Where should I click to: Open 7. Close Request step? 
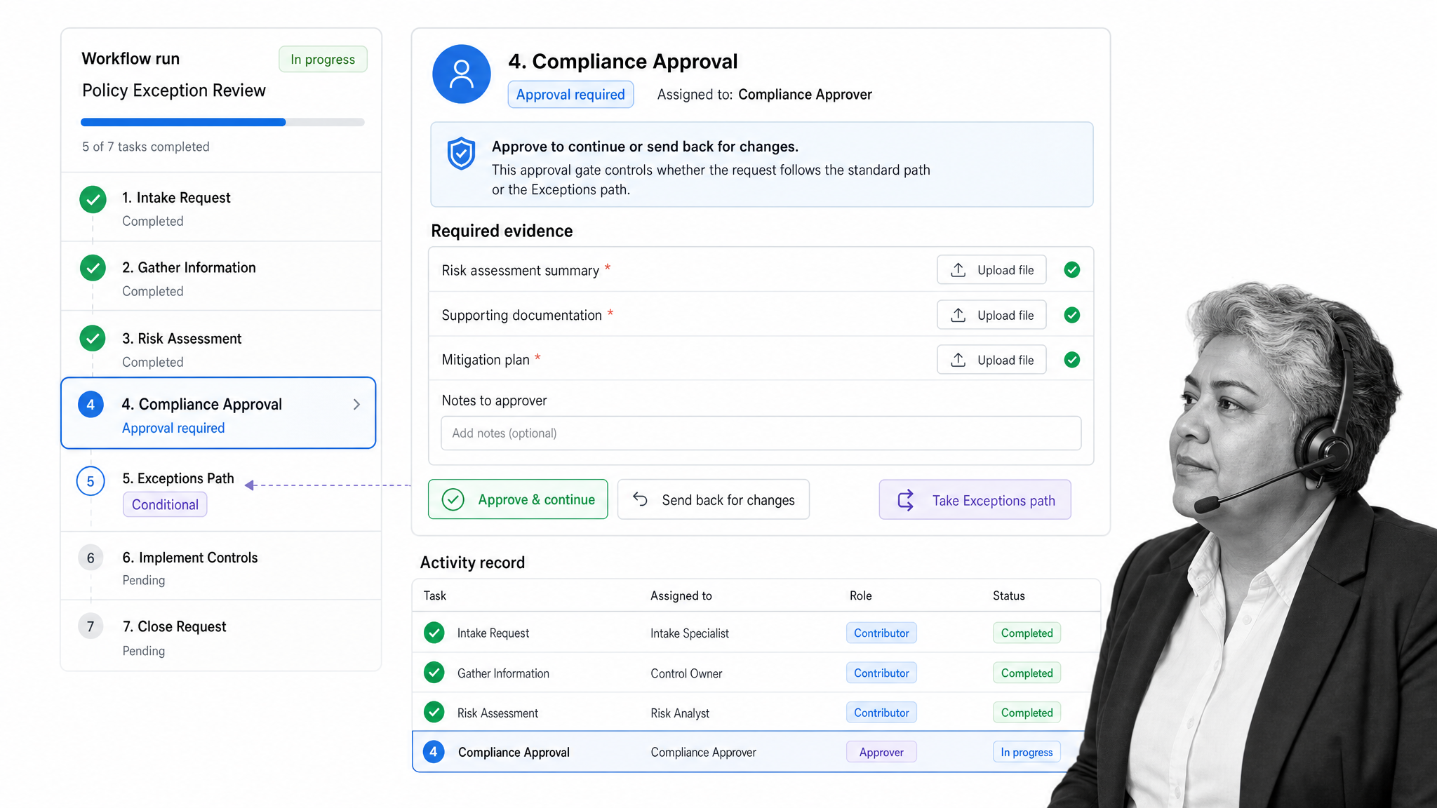pyautogui.click(x=221, y=636)
